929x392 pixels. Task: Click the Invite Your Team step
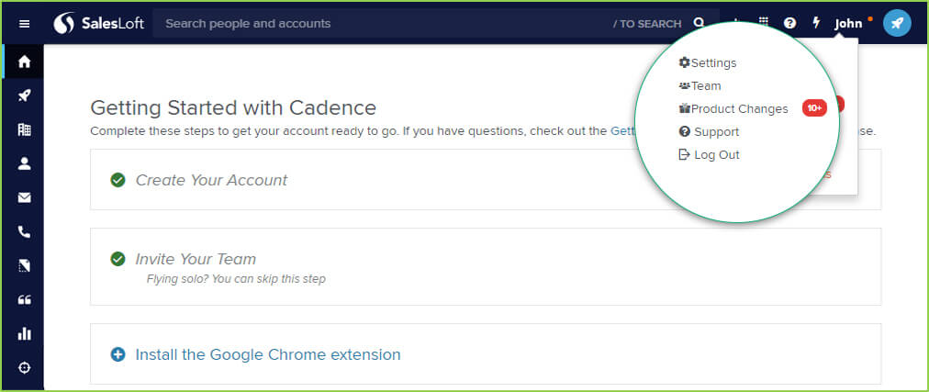point(196,259)
